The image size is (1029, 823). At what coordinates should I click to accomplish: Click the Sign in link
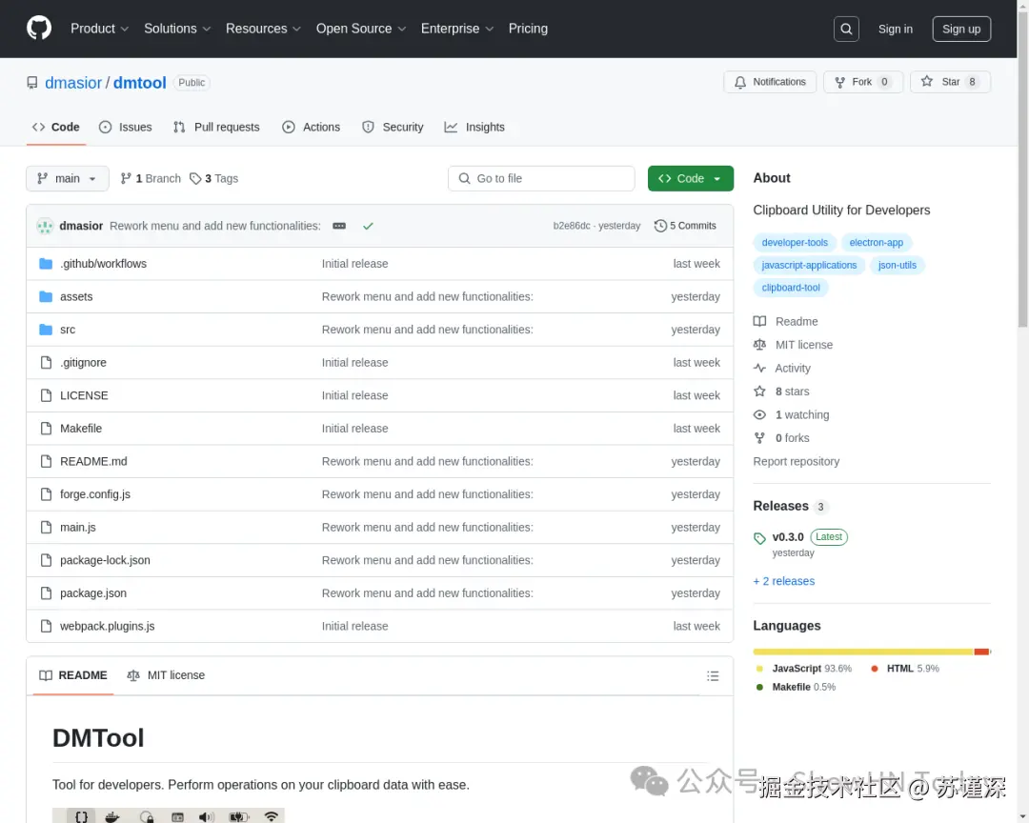point(895,29)
